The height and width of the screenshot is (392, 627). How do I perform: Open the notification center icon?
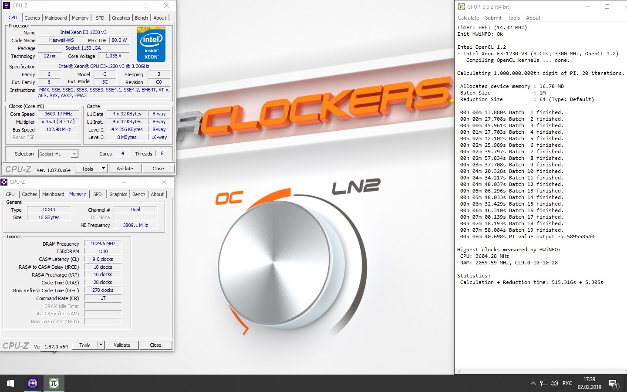click(614, 384)
